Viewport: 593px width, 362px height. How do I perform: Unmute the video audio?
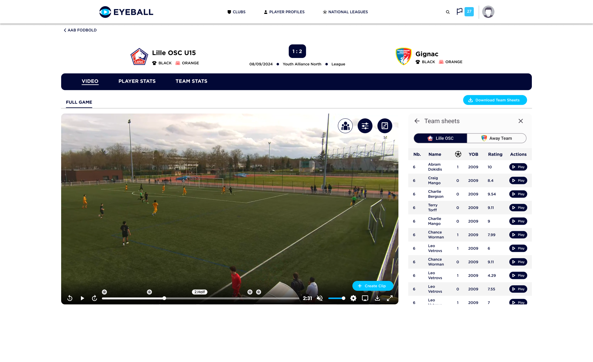(x=320, y=298)
